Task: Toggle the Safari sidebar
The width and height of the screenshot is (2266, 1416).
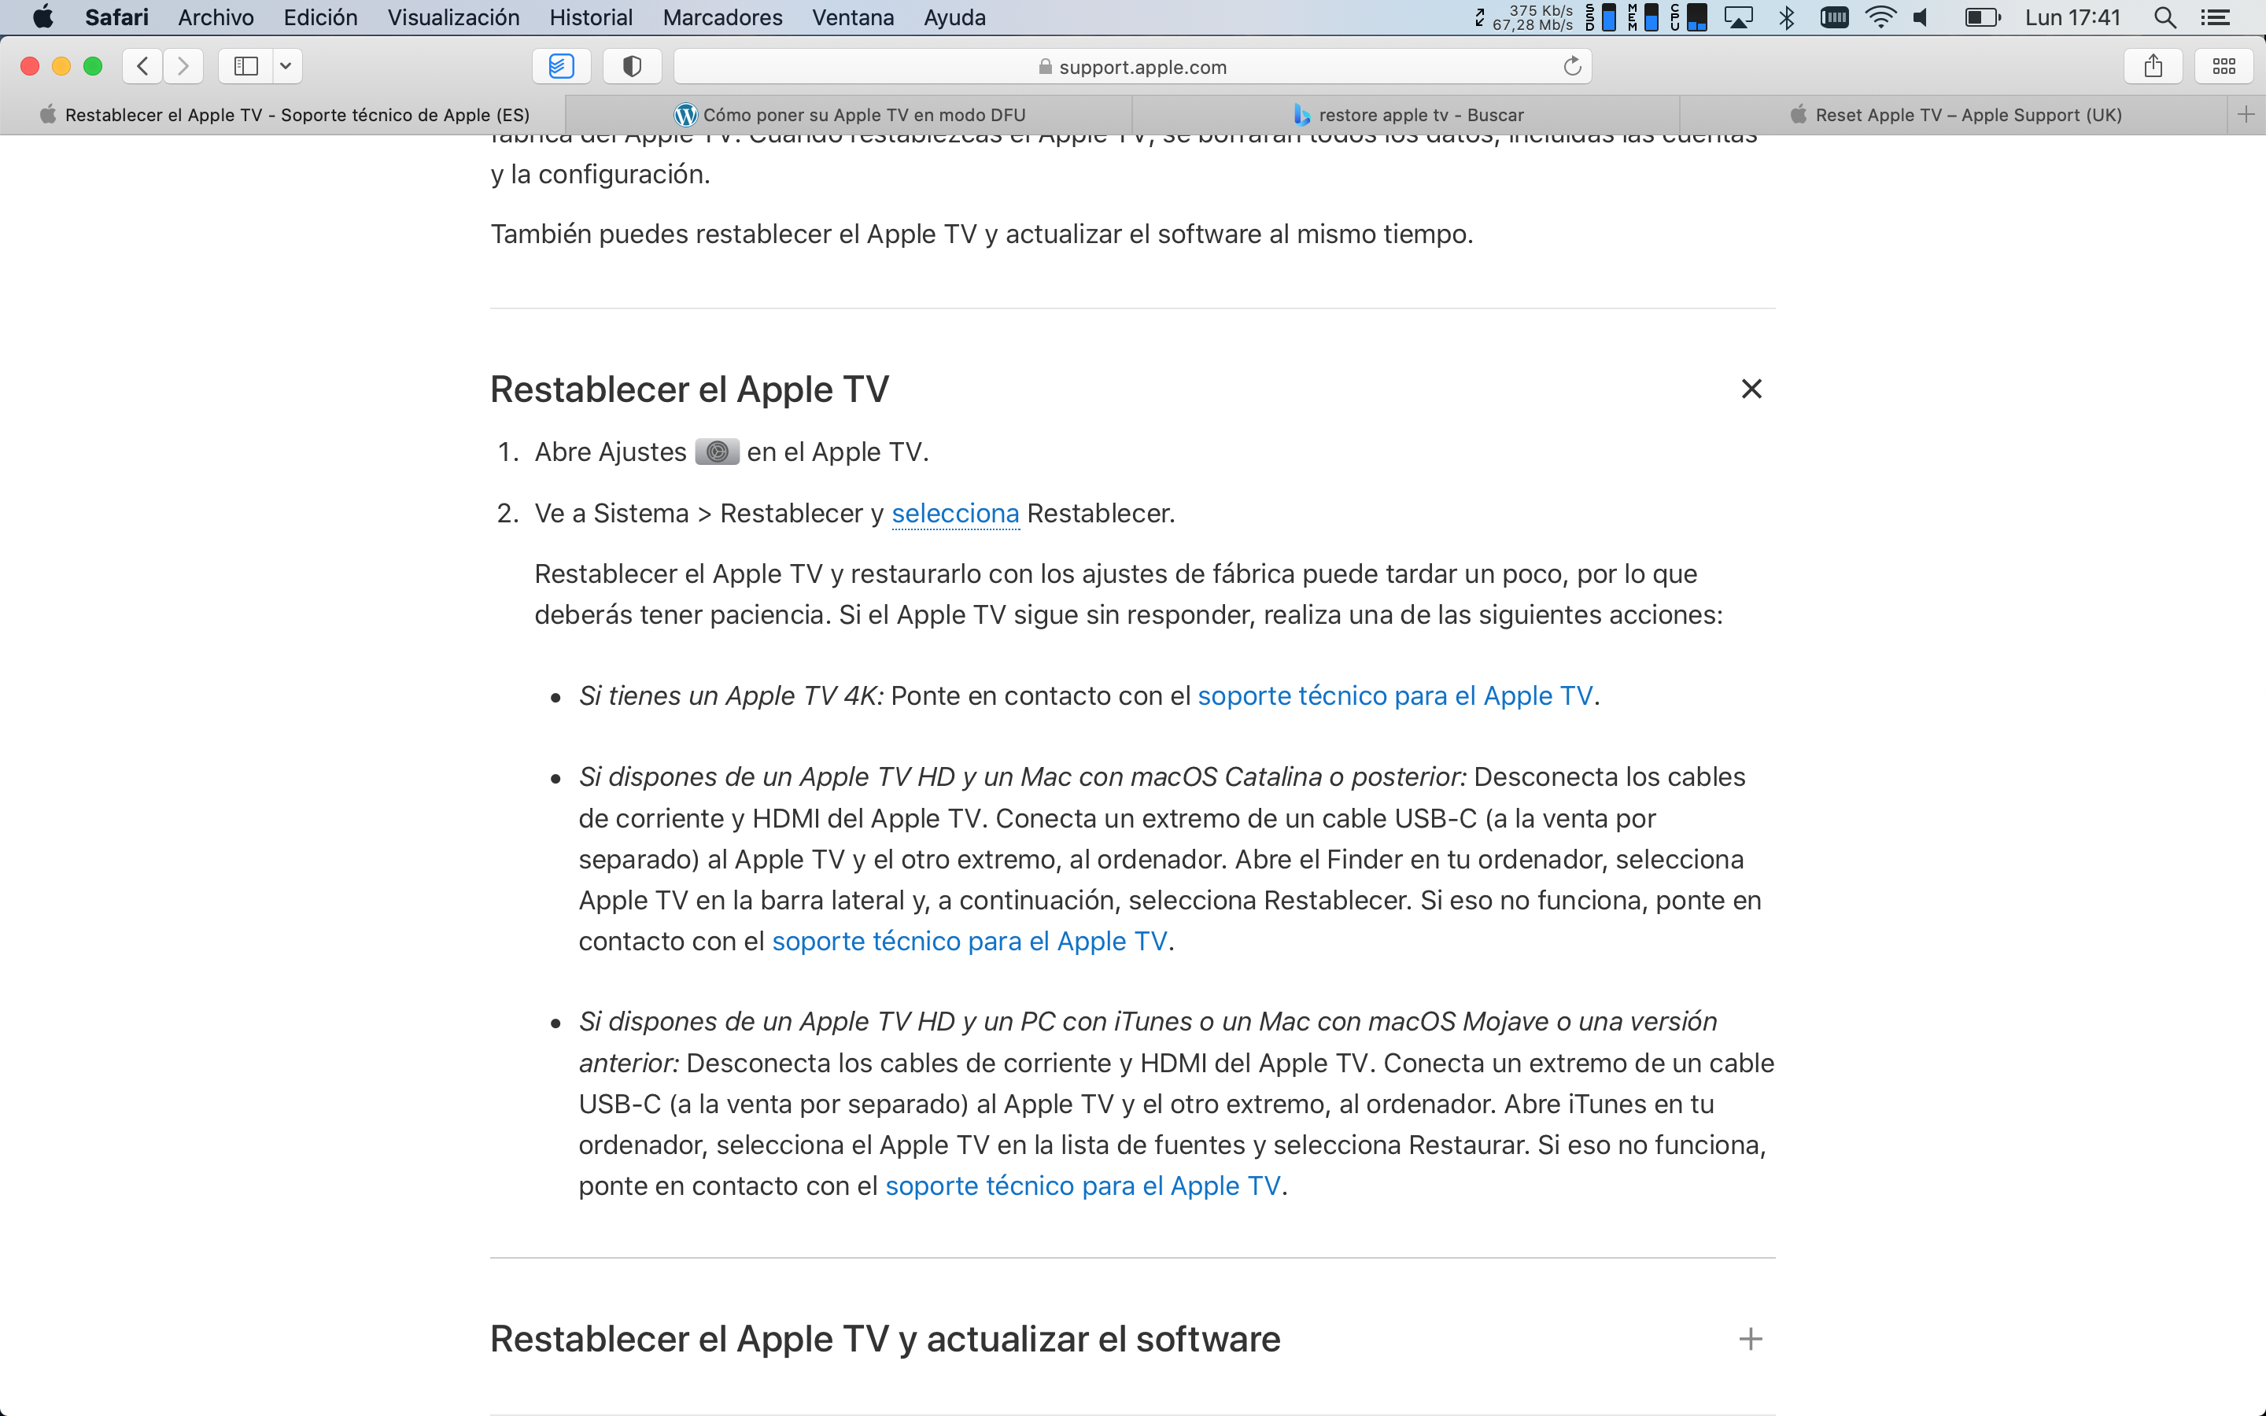Action: tap(246, 67)
